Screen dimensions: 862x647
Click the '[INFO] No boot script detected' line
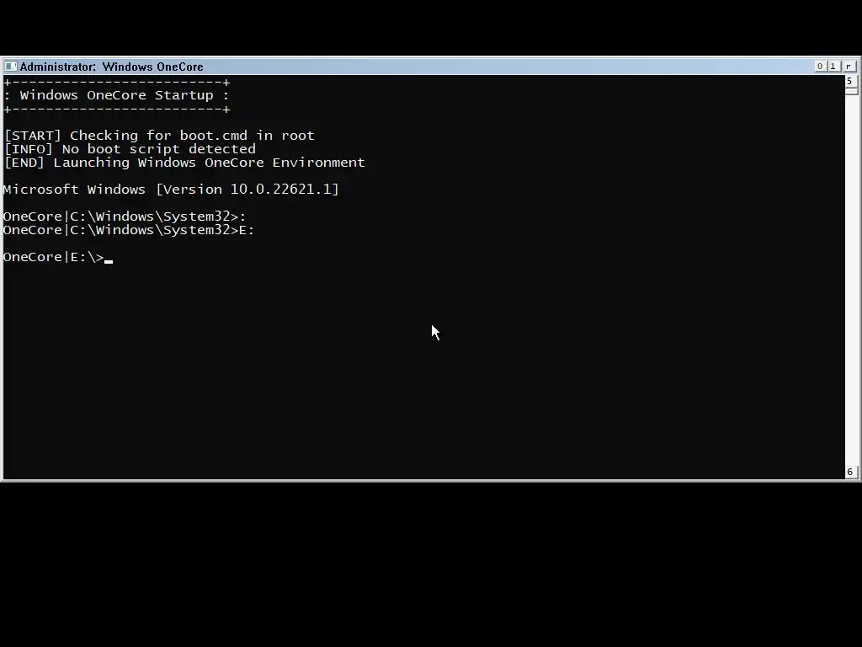pyautogui.click(x=130, y=149)
